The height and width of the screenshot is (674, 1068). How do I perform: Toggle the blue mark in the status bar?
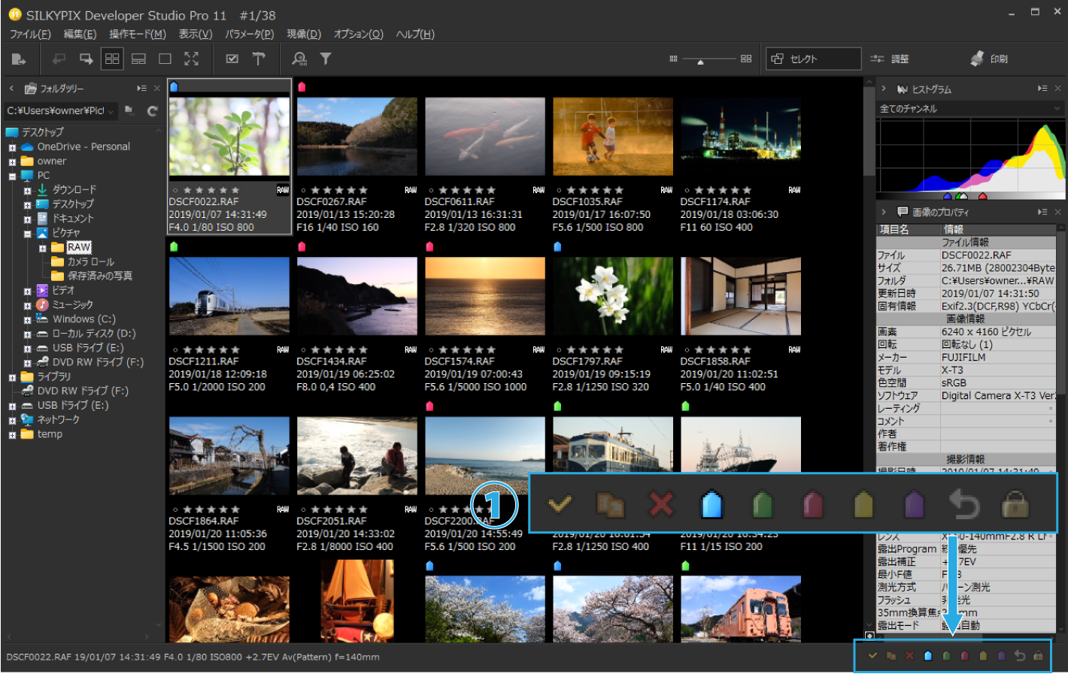pyautogui.click(x=928, y=656)
